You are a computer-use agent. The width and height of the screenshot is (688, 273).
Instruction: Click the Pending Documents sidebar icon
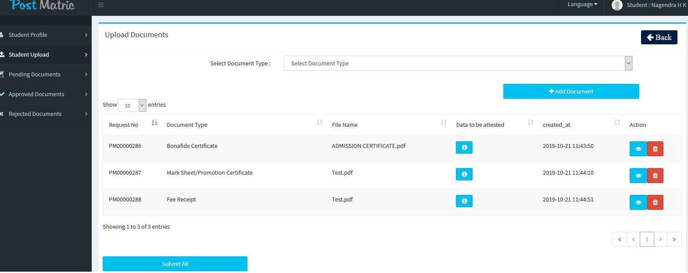tap(2, 74)
